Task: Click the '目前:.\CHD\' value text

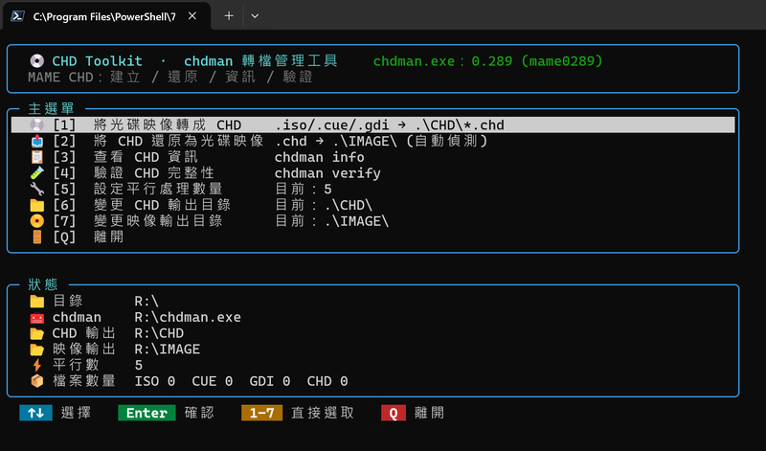Action: pos(324,205)
